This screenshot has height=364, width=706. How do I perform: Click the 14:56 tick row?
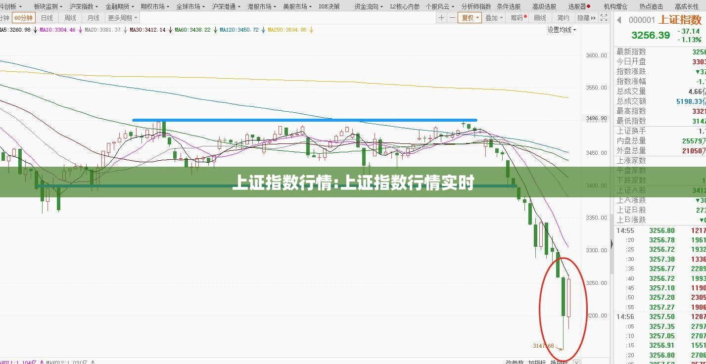pyautogui.click(x=660, y=317)
